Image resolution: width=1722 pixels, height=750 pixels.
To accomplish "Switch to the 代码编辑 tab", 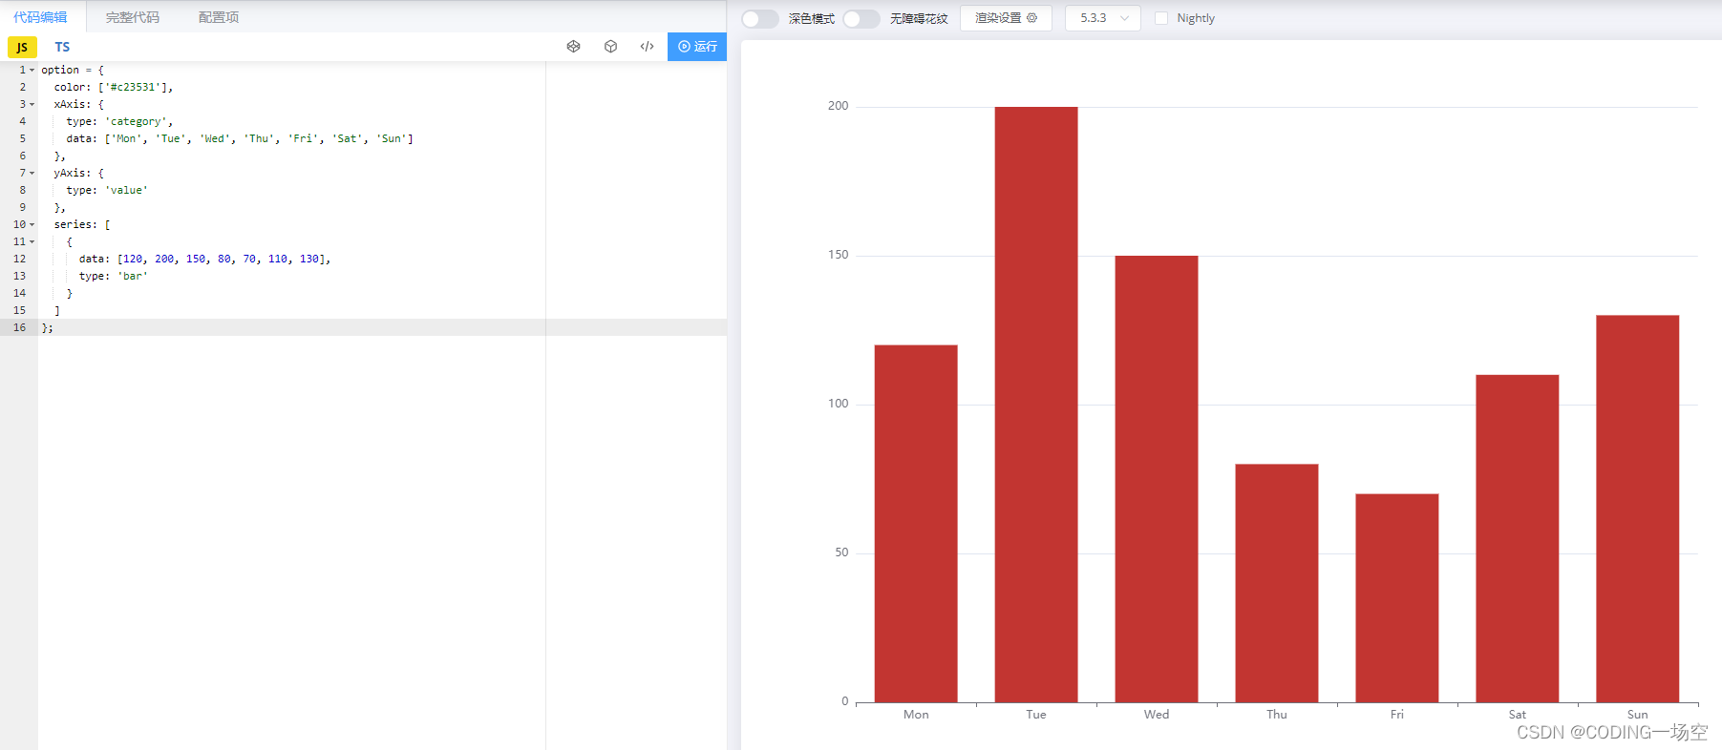I will [x=40, y=17].
